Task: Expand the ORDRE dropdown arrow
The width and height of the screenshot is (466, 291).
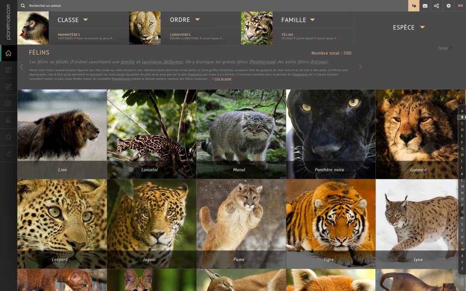Action: click(x=198, y=20)
